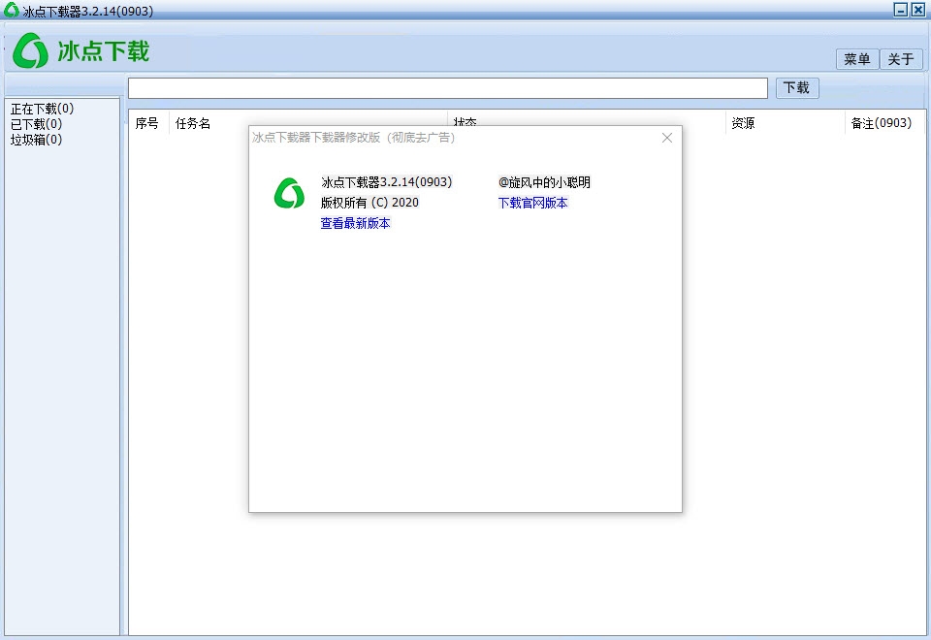Click the 序号 column header

[x=147, y=123]
